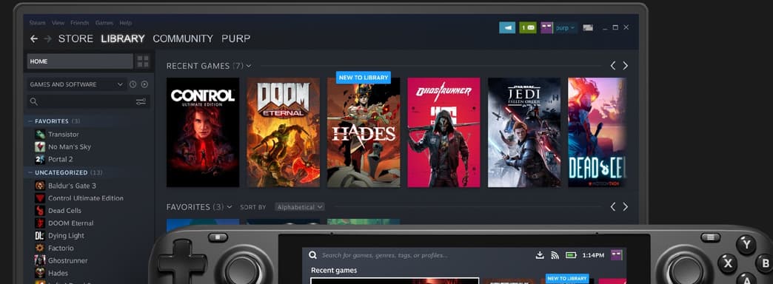Open advanced filter sliders icon in library search
Screen dimensions: 773x284
[141, 102]
